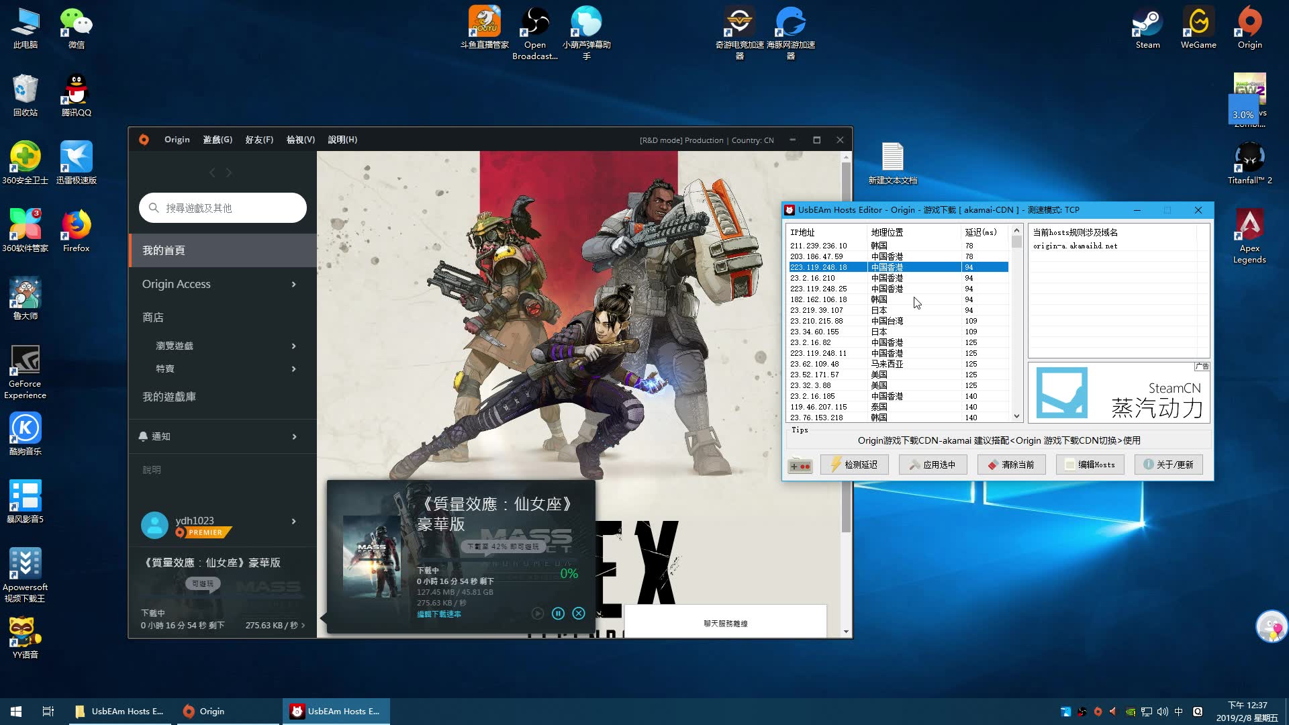Open the Open Broadcaster desktop icon

pyautogui.click(x=535, y=34)
